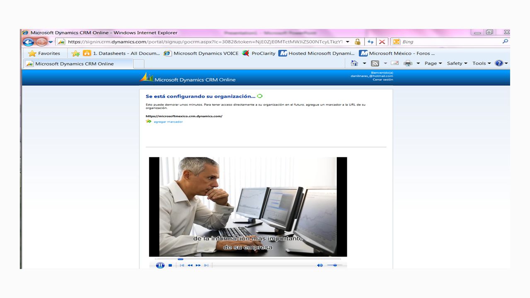Screen dimensions: 530x298
Task: Go back with the browser Back arrow
Action: (28, 42)
